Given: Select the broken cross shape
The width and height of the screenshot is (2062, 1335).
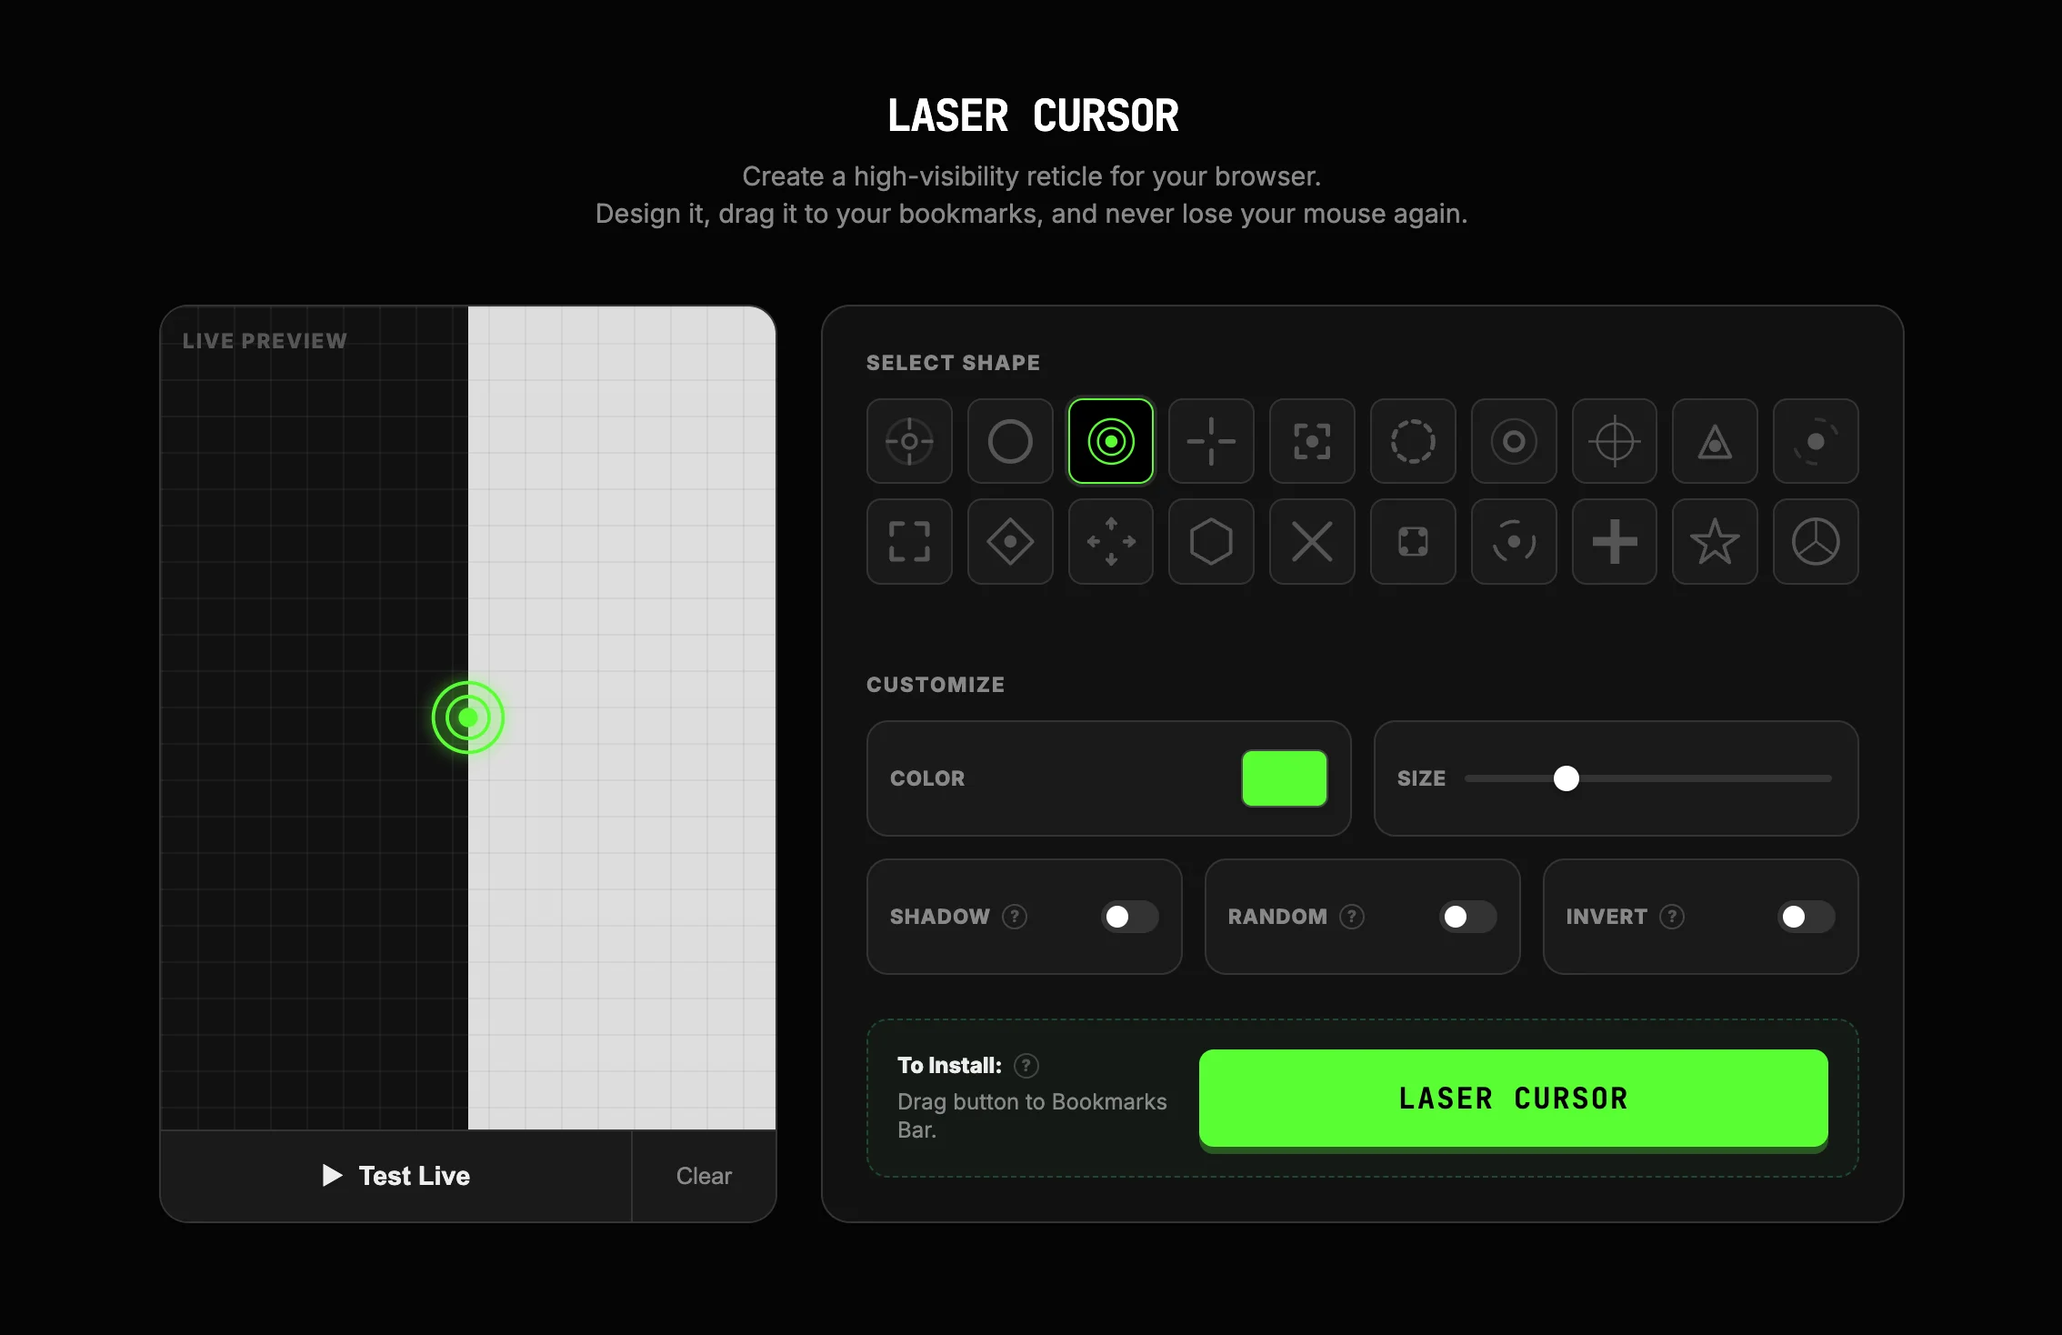Looking at the screenshot, I should pyautogui.click(x=1211, y=442).
